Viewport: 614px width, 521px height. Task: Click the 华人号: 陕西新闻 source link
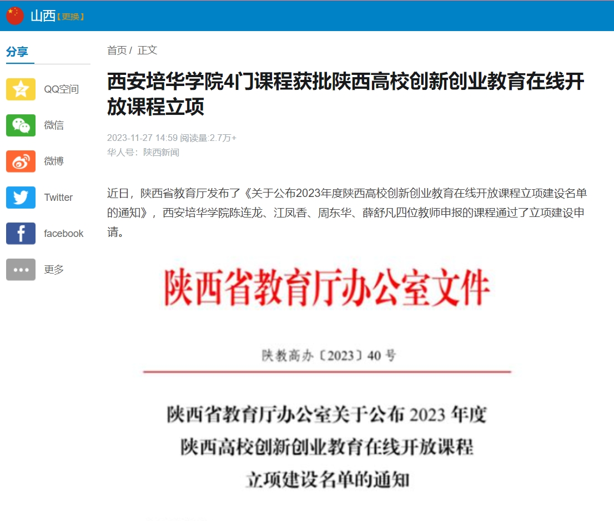point(143,153)
